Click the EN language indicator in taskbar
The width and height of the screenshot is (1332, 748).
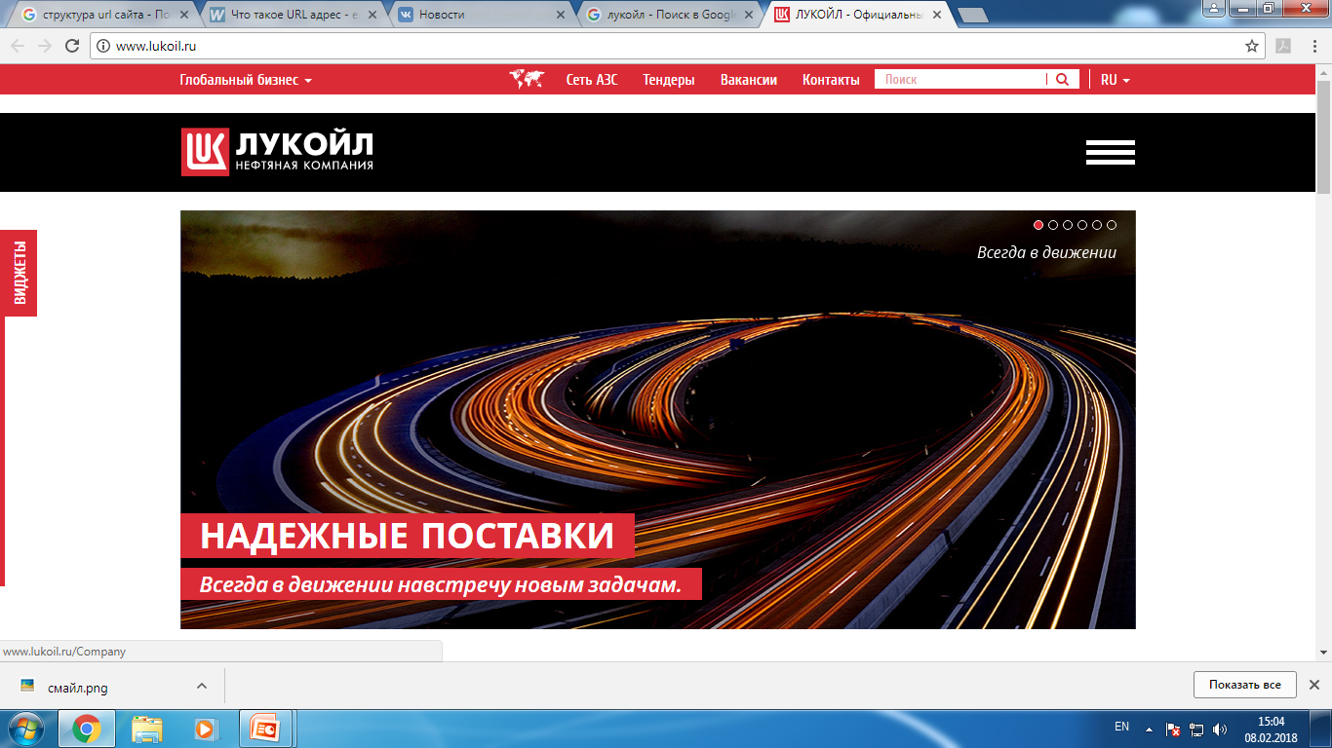tap(1121, 727)
